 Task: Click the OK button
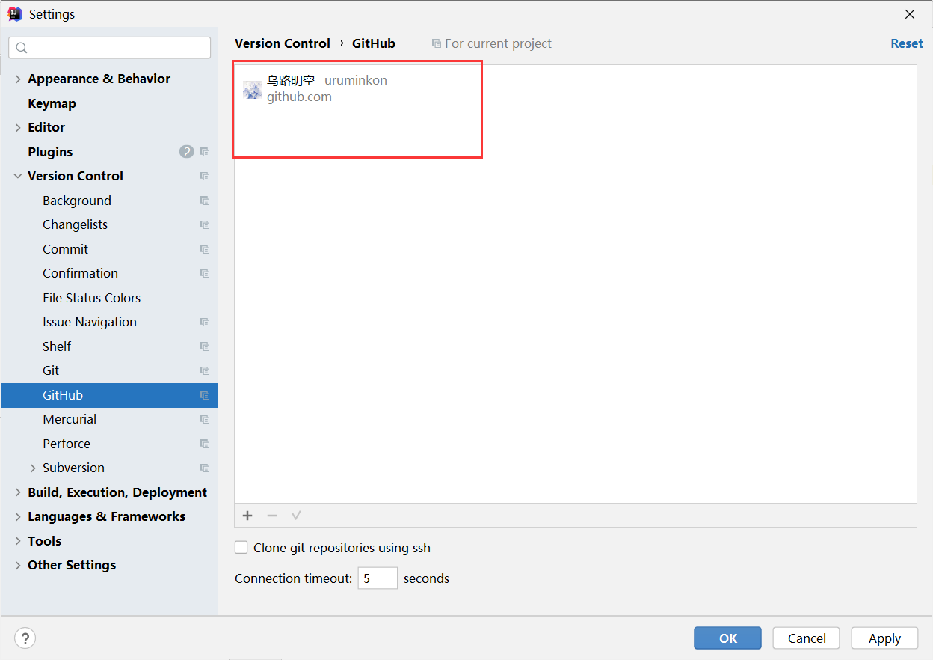[727, 638]
